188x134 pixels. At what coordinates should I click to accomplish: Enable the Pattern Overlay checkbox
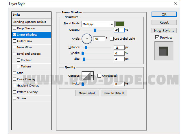[x=14, y=92]
